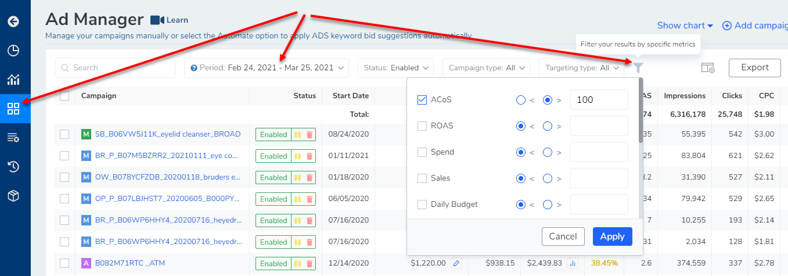Screen dimensions: 788x276
Task: Click the funnel filter metrics icon
Action: coord(638,68)
